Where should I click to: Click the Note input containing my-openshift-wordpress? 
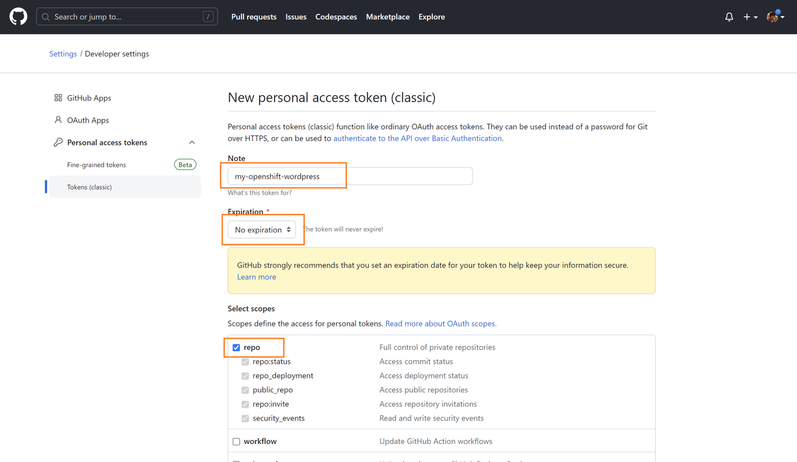tap(350, 176)
